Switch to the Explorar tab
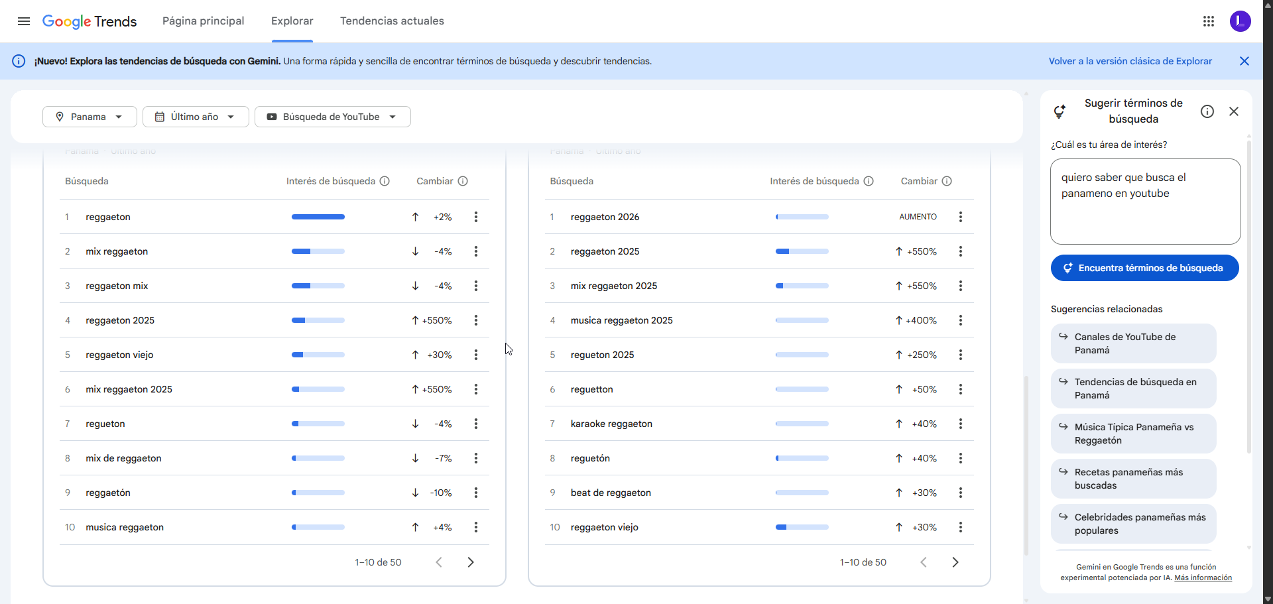The image size is (1273, 604). pos(292,21)
